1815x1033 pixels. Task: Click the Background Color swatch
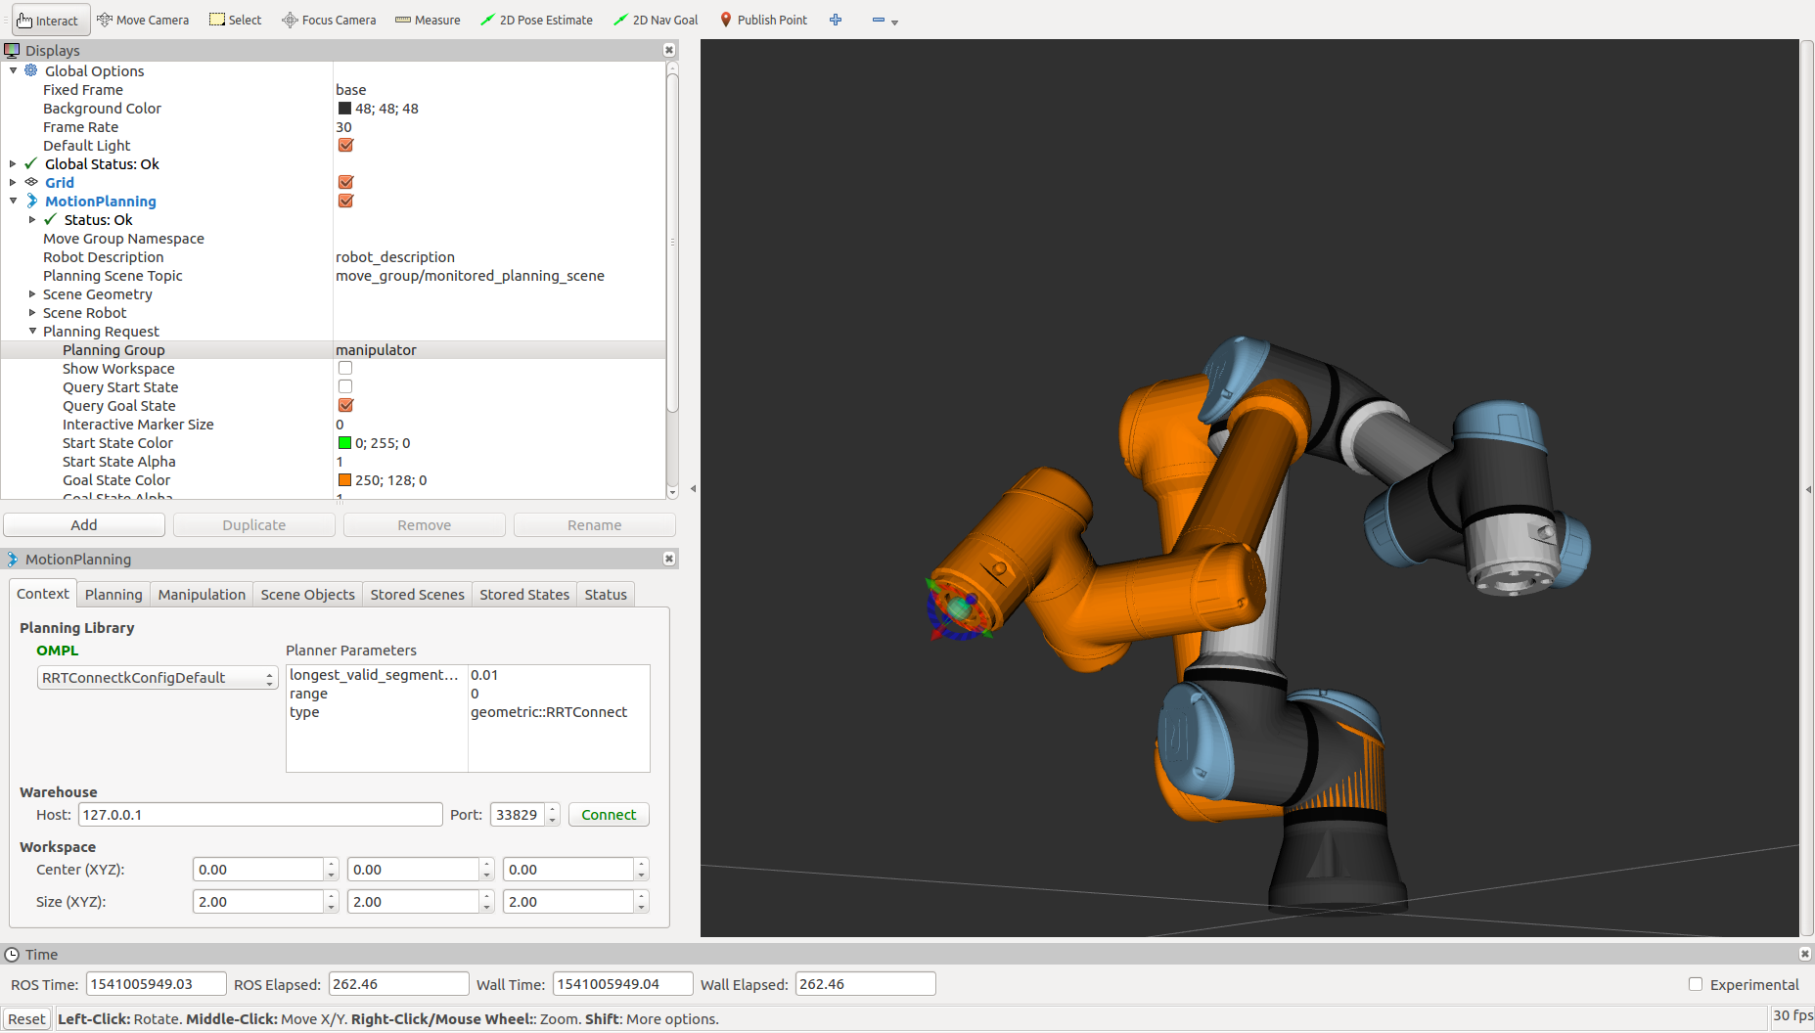click(344, 108)
